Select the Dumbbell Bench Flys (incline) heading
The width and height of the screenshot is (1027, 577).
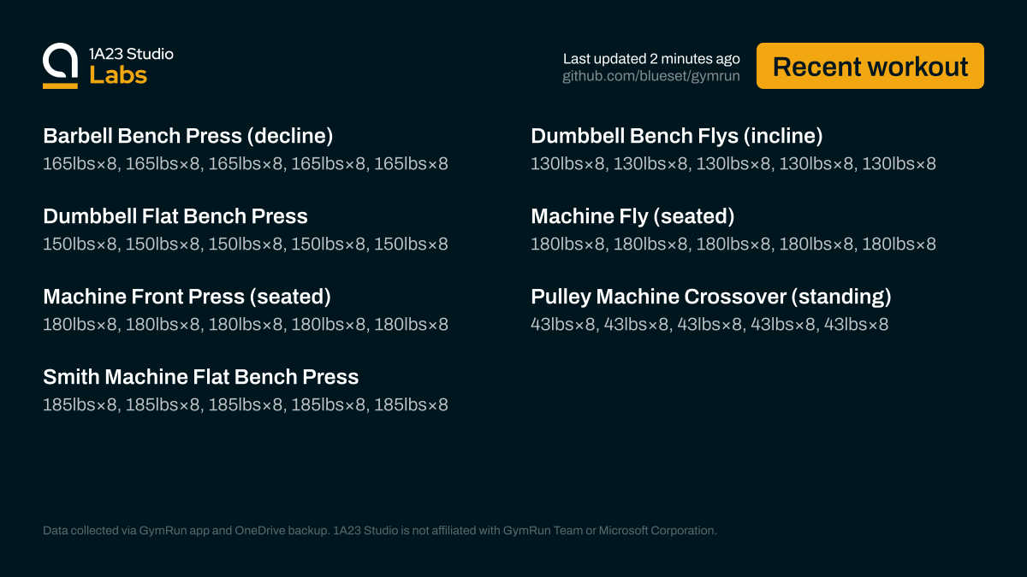tap(676, 136)
